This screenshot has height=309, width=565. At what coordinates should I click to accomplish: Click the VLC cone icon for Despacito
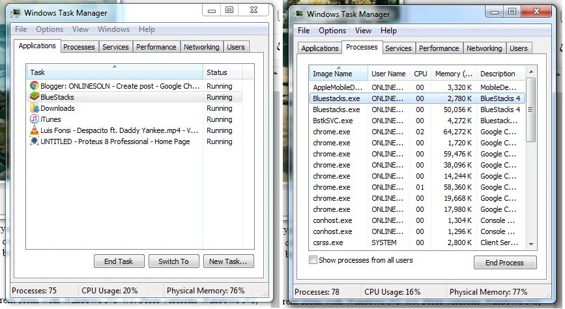click(x=35, y=130)
